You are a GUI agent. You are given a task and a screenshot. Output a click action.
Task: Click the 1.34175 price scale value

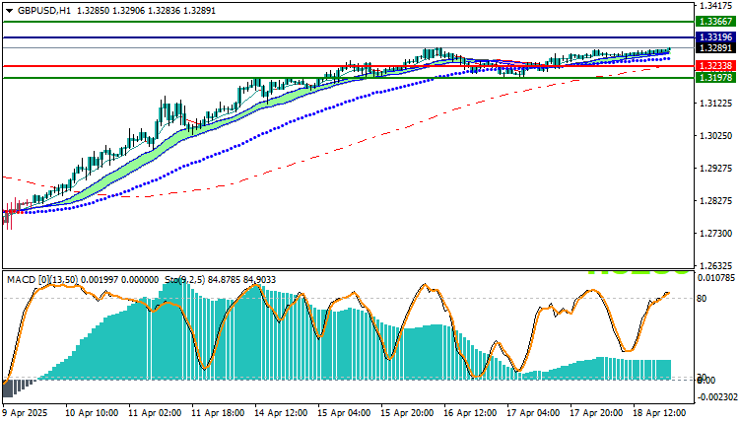(x=716, y=6)
